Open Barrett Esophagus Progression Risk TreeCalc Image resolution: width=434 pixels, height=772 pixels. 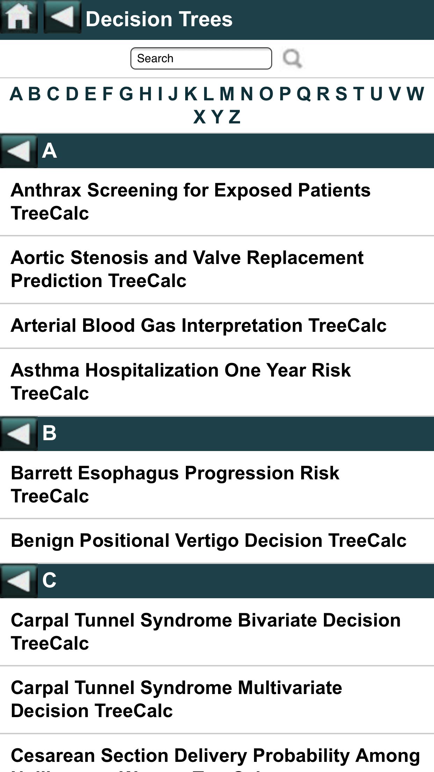pos(175,484)
